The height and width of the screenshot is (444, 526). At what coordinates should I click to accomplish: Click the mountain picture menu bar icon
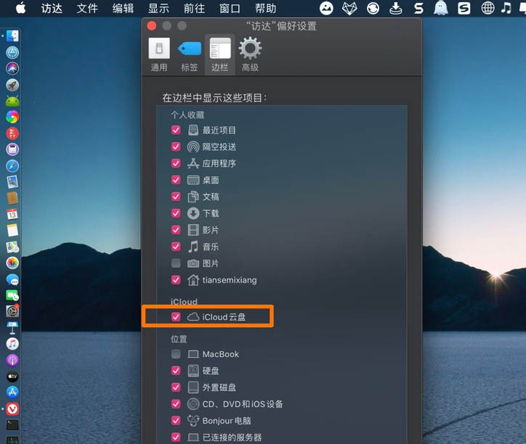coord(326,8)
